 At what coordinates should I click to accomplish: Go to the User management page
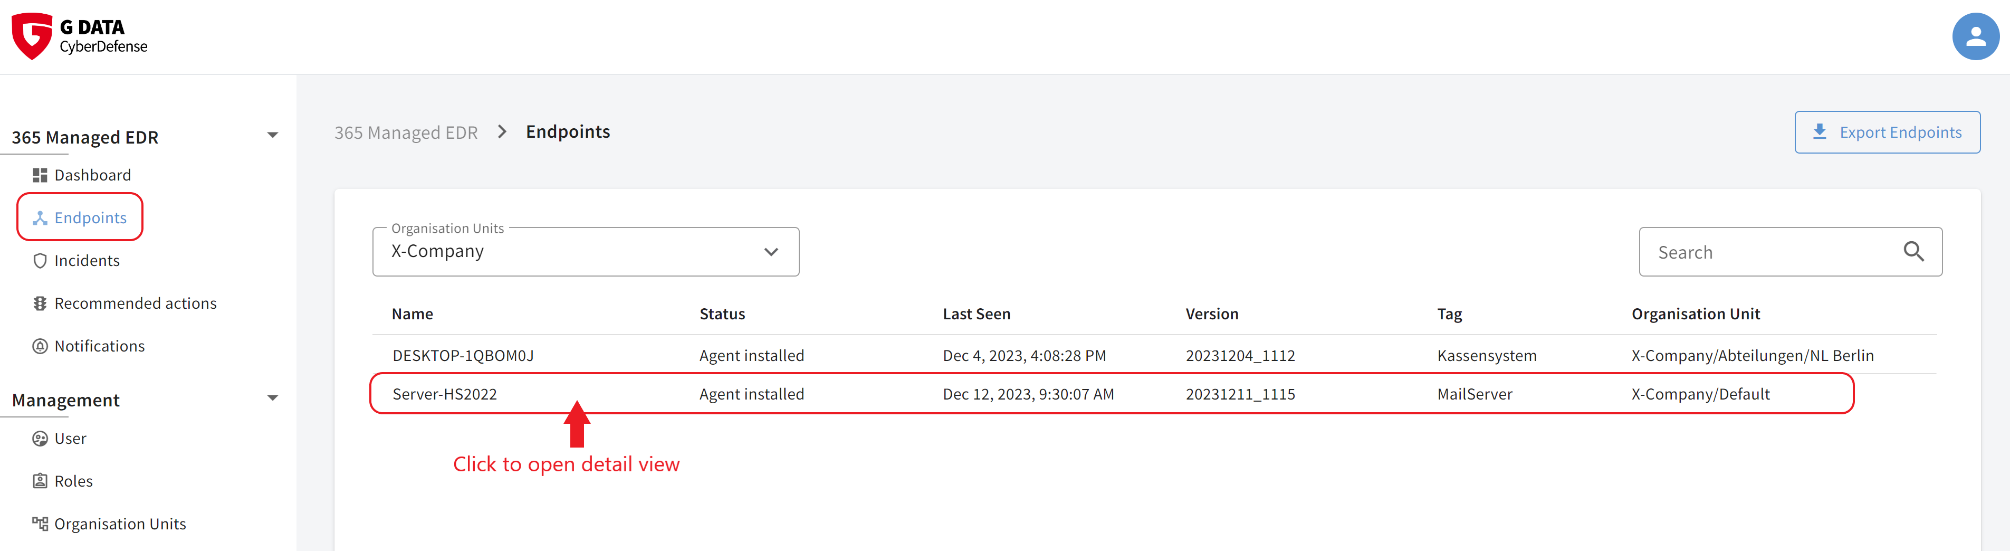tap(70, 439)
